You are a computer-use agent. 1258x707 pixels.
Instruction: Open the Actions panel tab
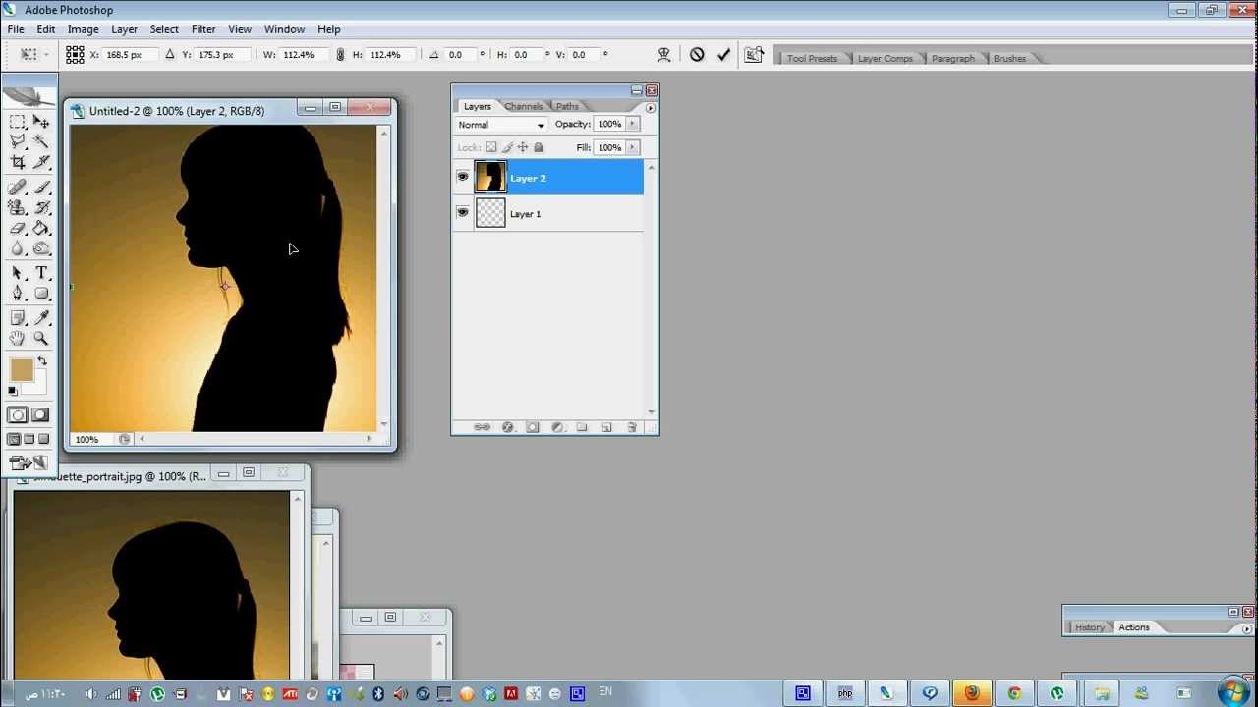click(x=1133, y=627)
